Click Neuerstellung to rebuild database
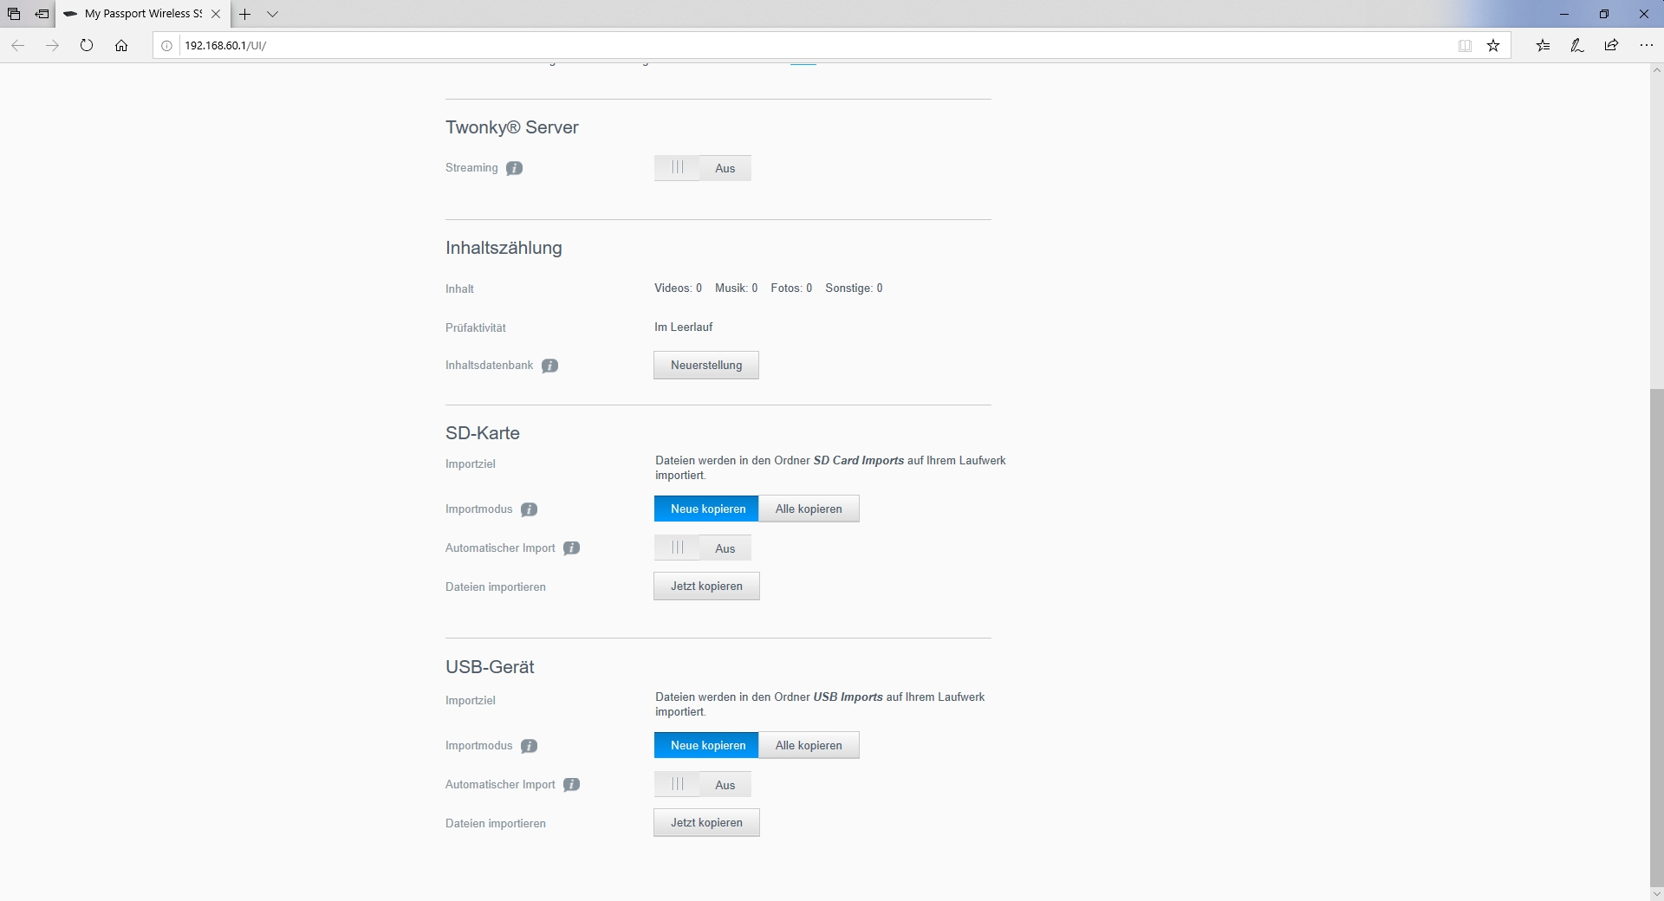Viewport: 1664px width, 901px height. click(706, 366)
